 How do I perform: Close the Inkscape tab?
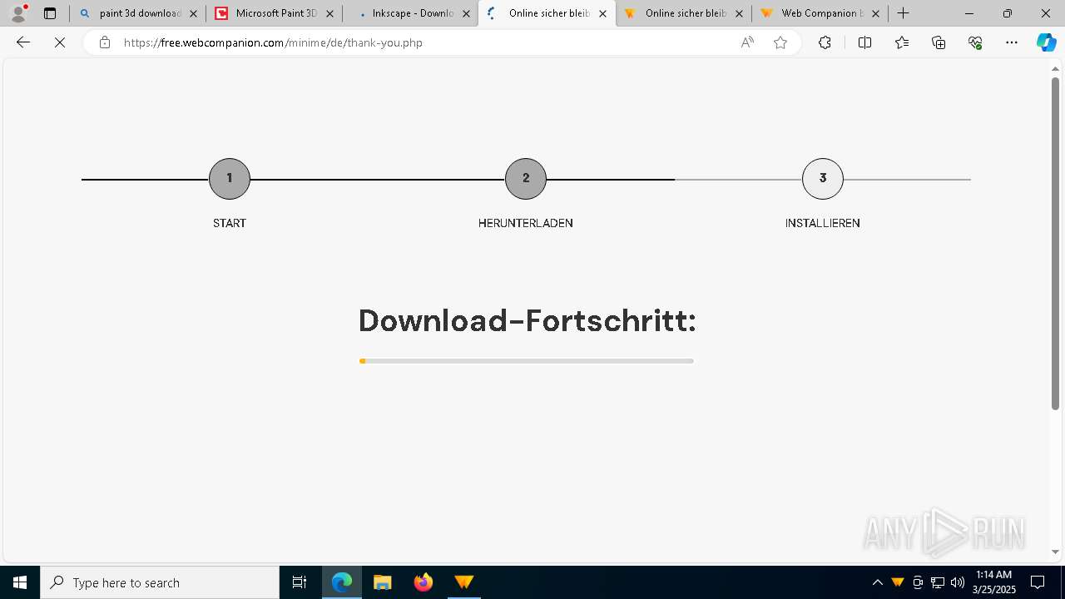point(466,13)
